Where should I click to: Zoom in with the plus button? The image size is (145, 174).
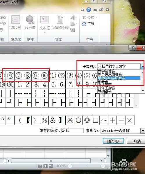tap(103, 166)
